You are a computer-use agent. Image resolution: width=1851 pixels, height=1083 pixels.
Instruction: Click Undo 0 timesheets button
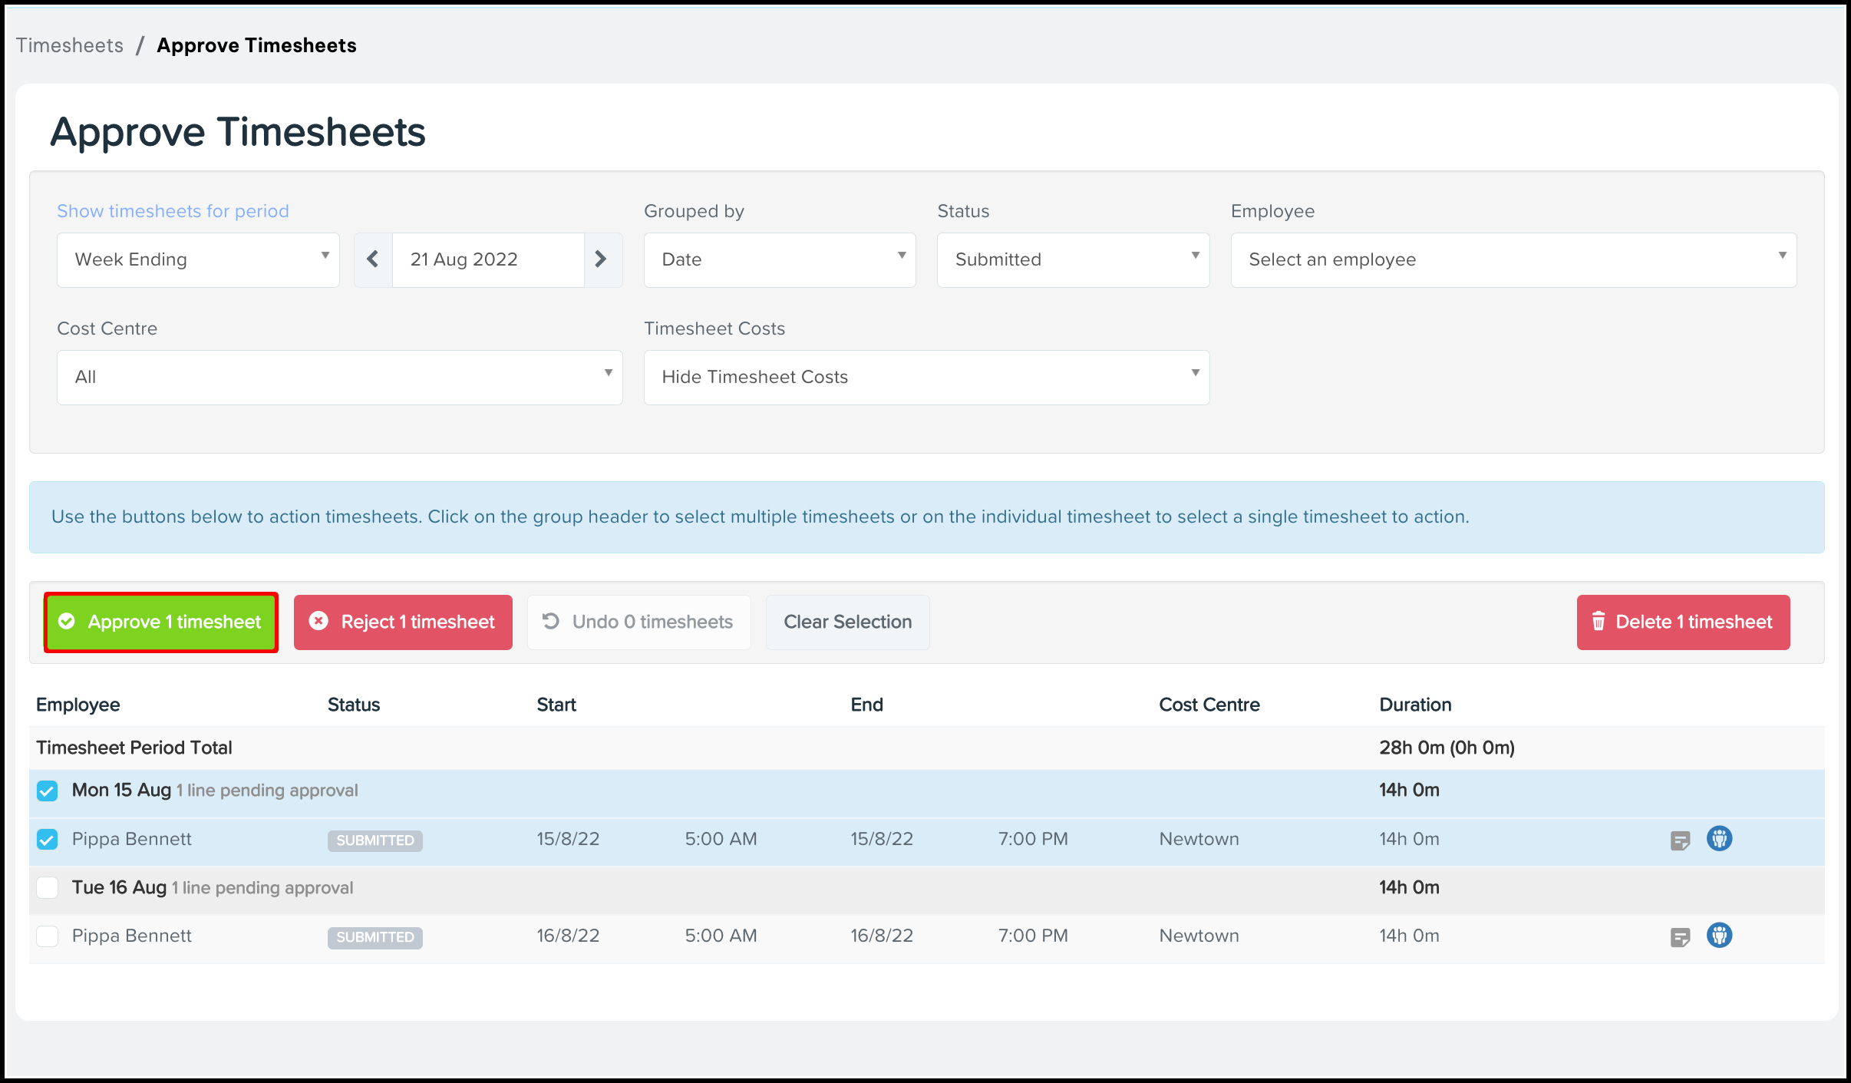(x=638, y=622)
